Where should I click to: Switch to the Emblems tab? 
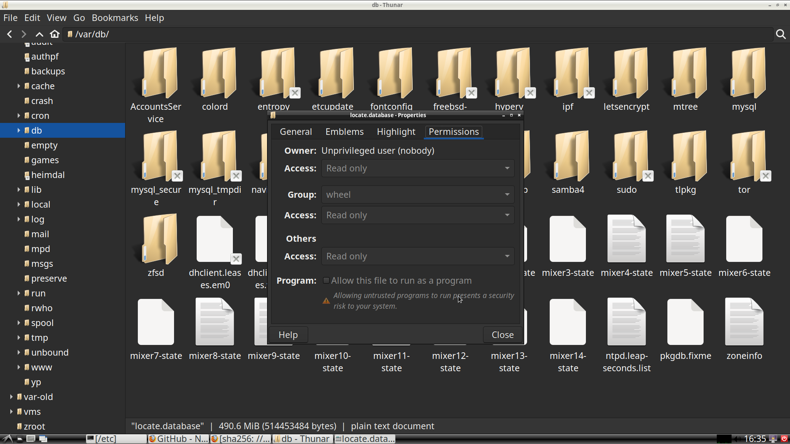(344, 132)
